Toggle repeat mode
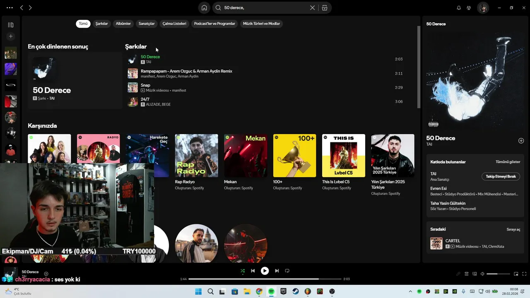The image size is (530, 298). (287, 271)
